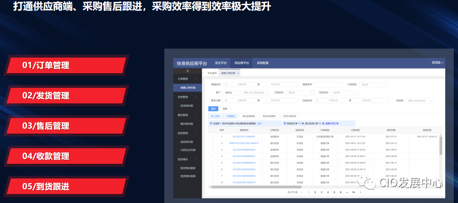
Task: Click the 下载模板 button
Action: pyautogui.click(x=231, y=116)
